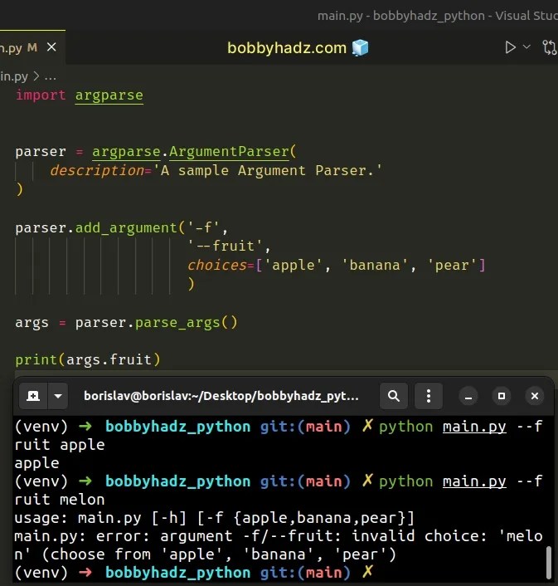The width and height of the screenshot is (558, 586).
Task: Search in the terminal window
Action: 393,396
